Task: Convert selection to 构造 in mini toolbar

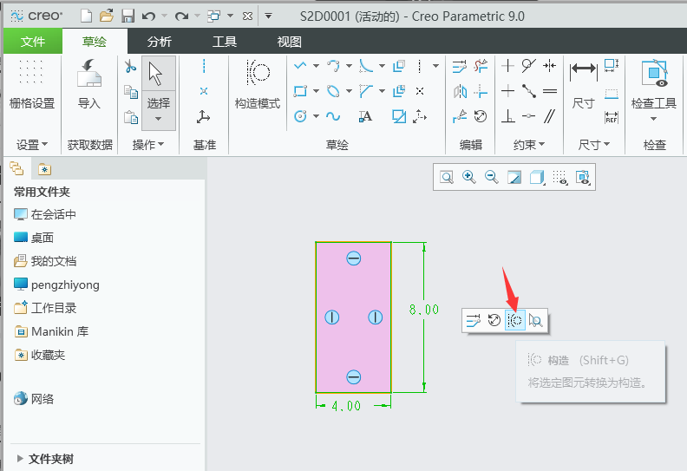Action: point(514,320)
